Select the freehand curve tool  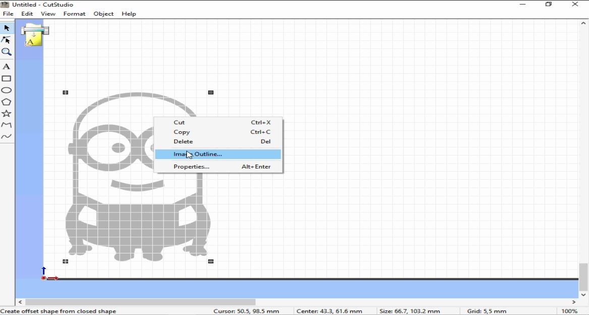(x=7, y=136)
